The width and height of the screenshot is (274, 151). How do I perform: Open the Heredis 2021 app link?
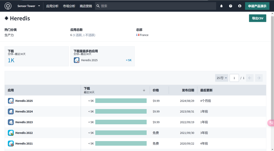tap(24, 143)
